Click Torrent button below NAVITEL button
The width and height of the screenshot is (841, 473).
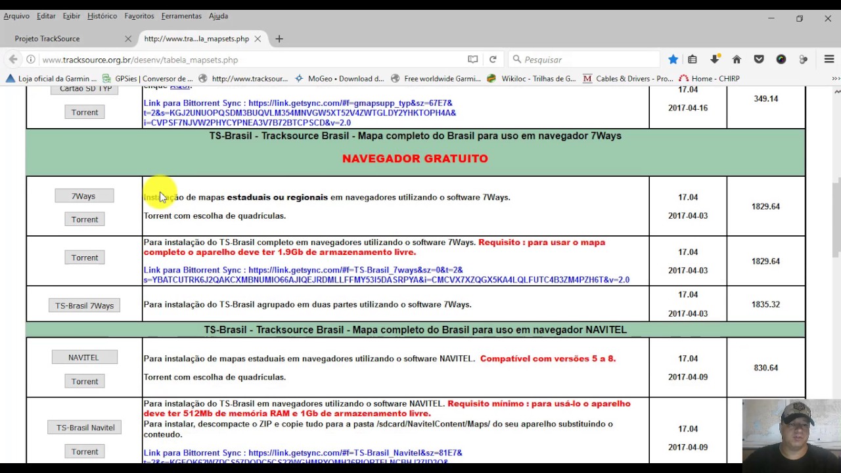85,381
